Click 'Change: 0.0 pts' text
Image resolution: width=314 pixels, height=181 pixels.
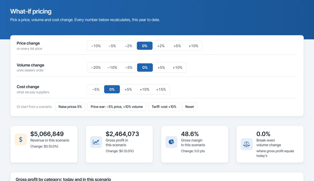point(193,151)
